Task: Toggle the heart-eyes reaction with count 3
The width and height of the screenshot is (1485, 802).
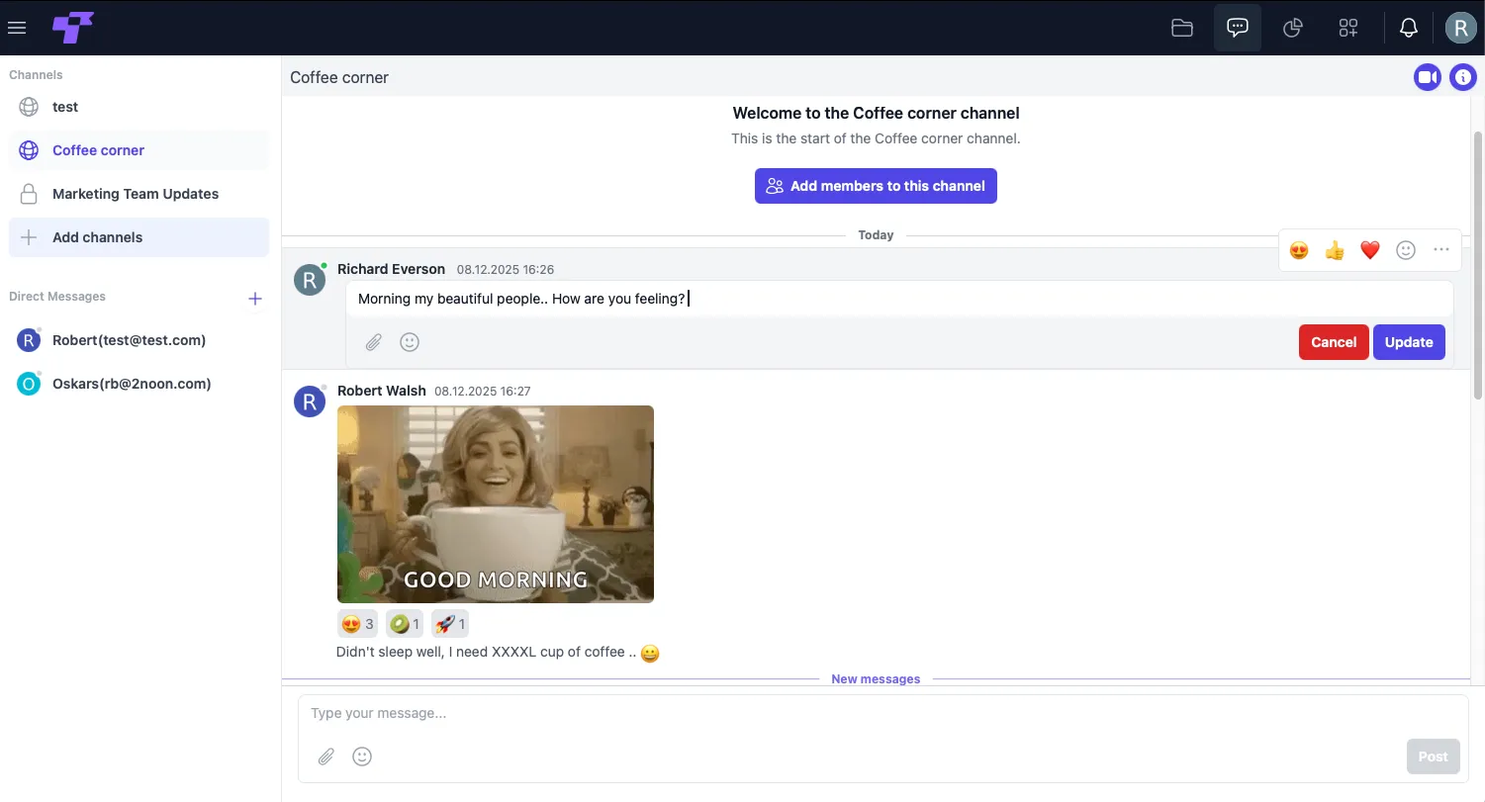Action: point(357,624)
